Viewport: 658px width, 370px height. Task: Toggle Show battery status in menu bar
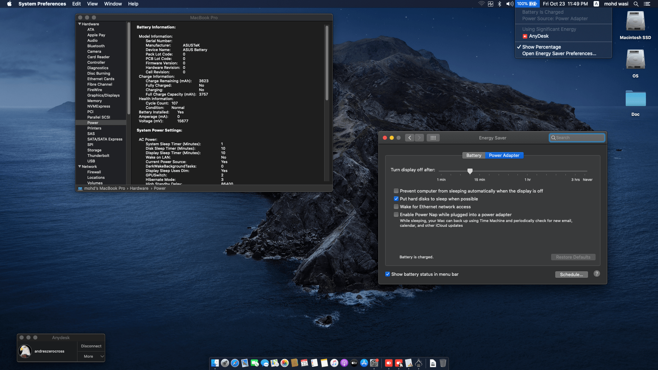388,274
